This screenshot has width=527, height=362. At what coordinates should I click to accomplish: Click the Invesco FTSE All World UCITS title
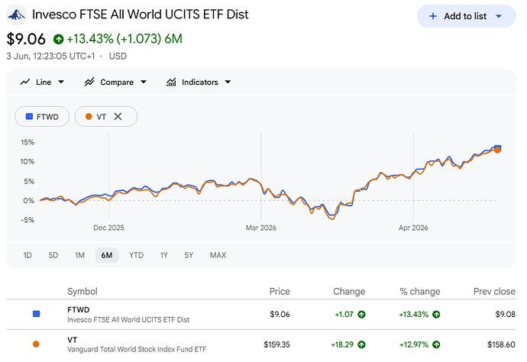(x=141, y=15)
